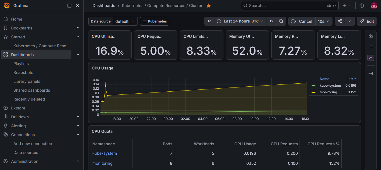Click the Kubernetes dashboard links button
381x170 pixels.
[x=155, y=21]
